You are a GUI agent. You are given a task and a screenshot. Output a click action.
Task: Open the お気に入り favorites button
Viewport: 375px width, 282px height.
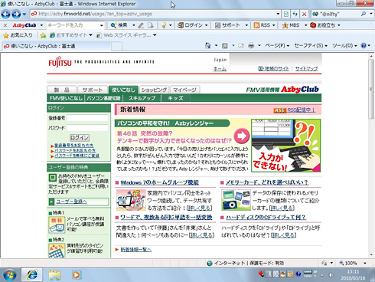18,35
